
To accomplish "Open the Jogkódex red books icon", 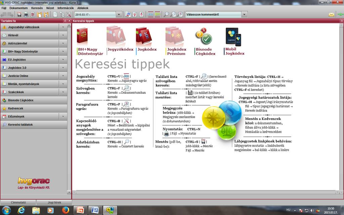I will [x=144, y=36].
